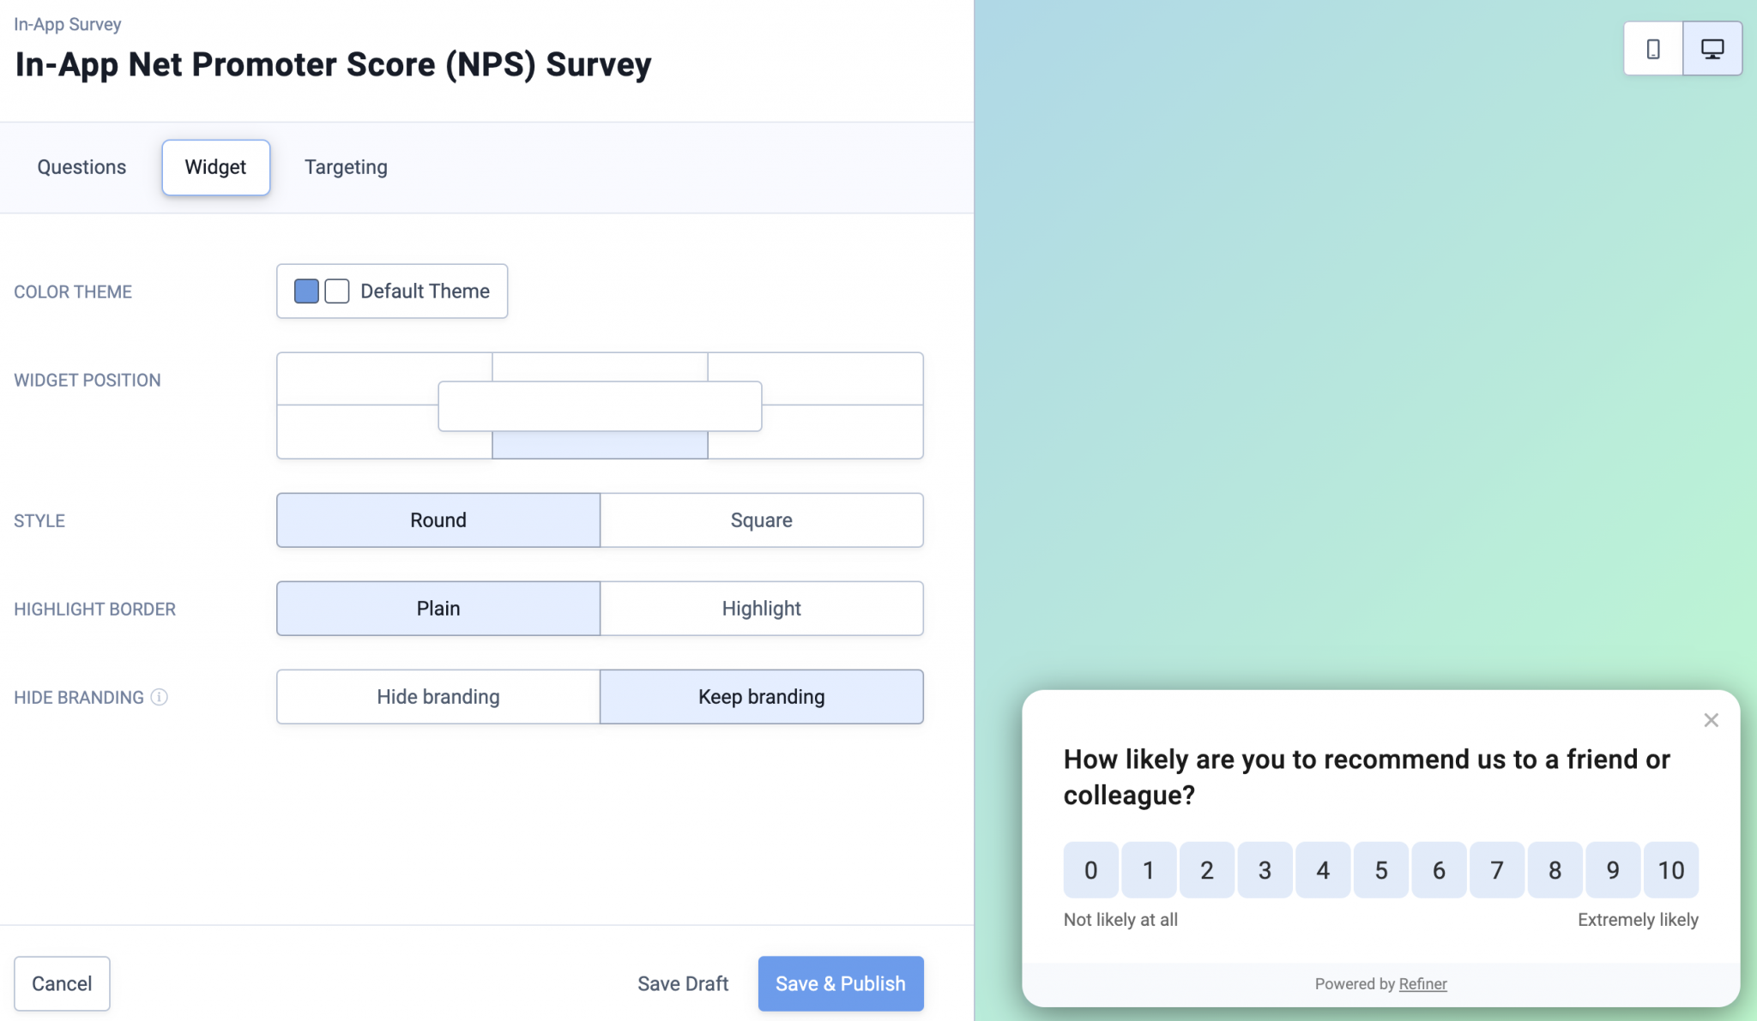
Task: Open the Refiner link in the widget footer
Action: pyautogui.click(x=1422, y=983)
